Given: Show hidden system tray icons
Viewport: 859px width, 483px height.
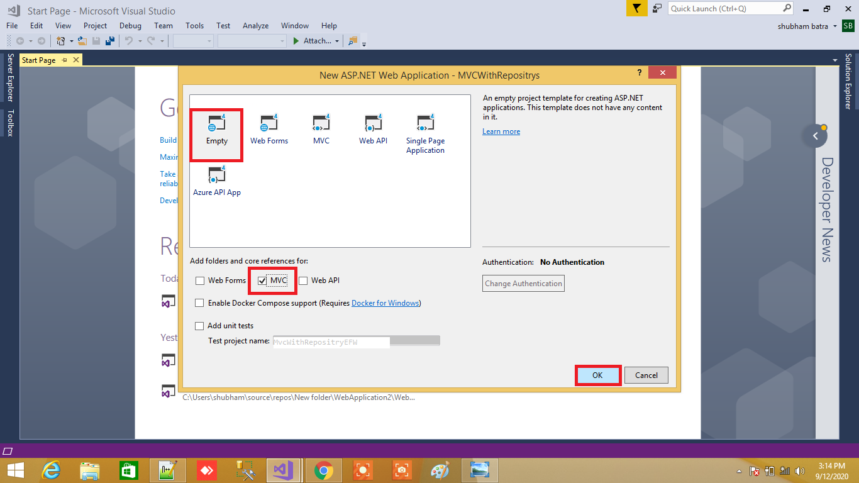Looking at the screenshot, I should [x=739, y=470].
